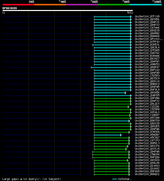Click the UniRef100_Q94FW5 label
164x181 pixels.
147,87
